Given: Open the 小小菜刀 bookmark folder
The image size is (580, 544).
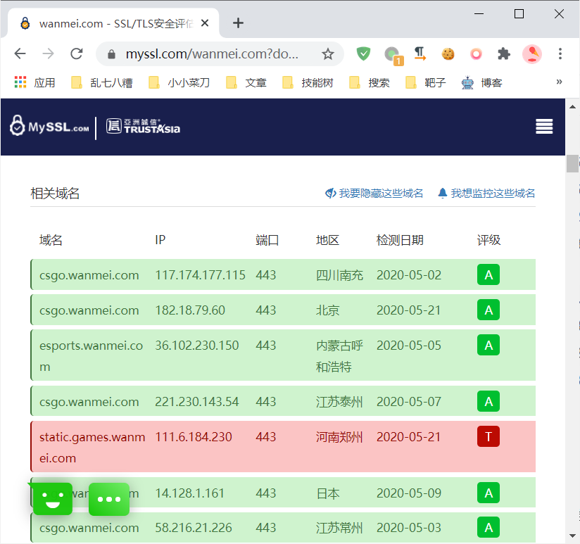Looking at the screenshot, I should [x=179, y=82].
